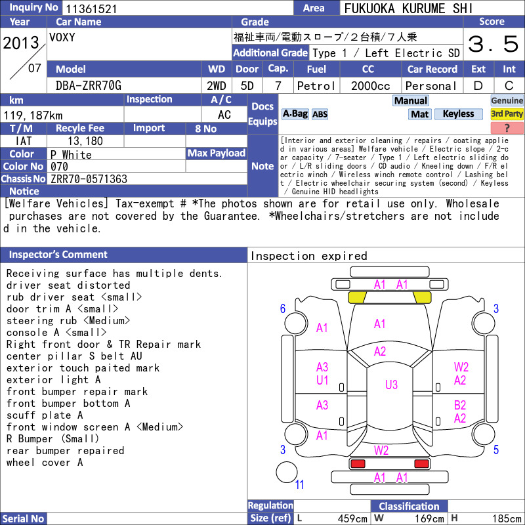Image resolution: width=525 pixels, height=525 pixels.
Task: Select the U3 mark on the roof
Action: point(391,385)
